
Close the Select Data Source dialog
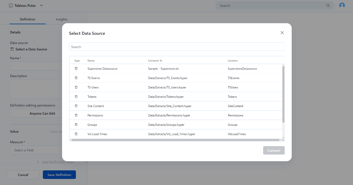282,33
